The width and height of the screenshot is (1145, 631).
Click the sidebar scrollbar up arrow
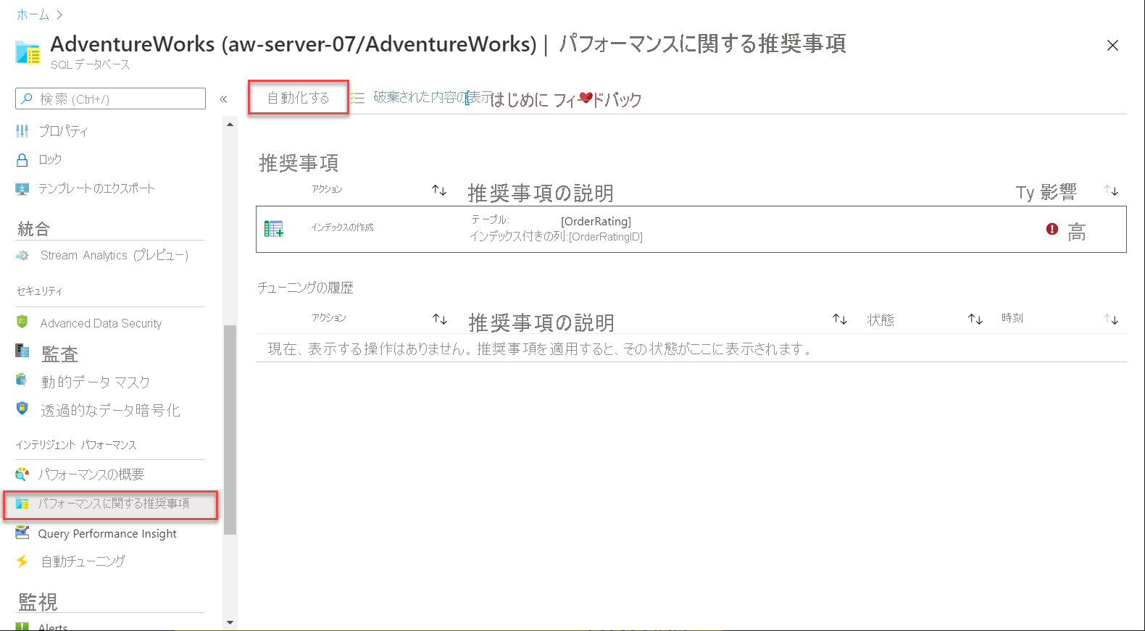click(230, 125)
